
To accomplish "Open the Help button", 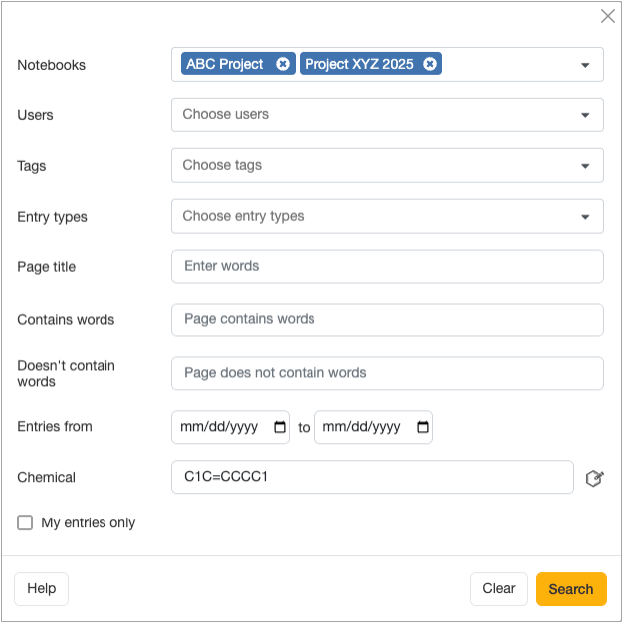I will click(x=42, y=589).
